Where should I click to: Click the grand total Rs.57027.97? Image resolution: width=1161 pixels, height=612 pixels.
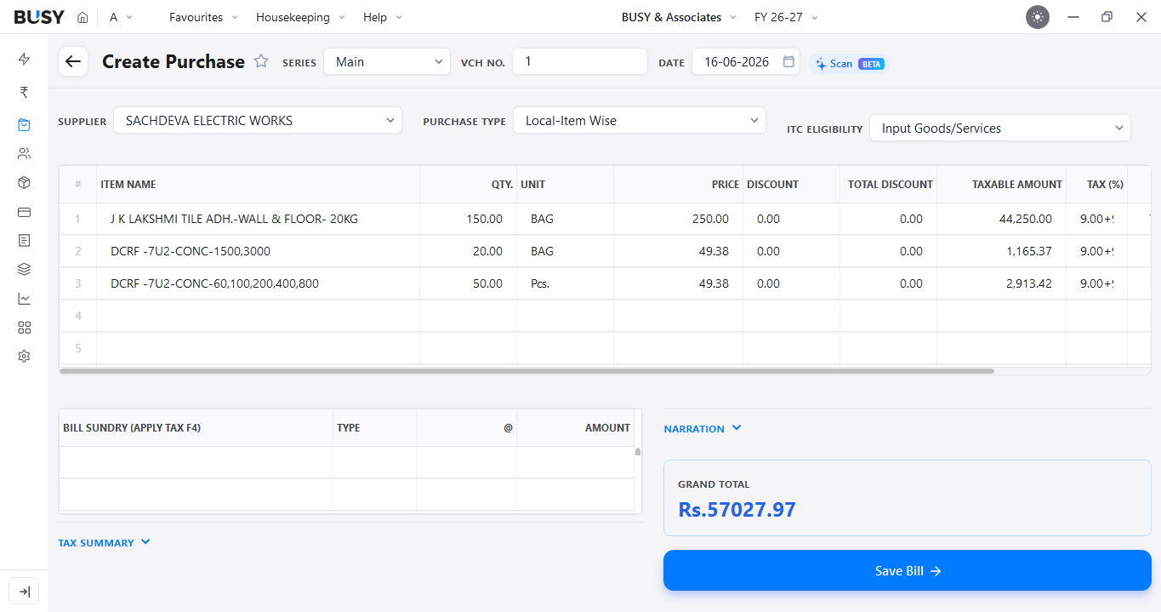point(737,509)
